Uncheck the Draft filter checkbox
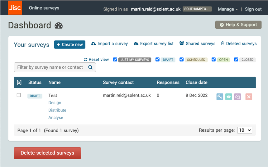 coord(157,60)
